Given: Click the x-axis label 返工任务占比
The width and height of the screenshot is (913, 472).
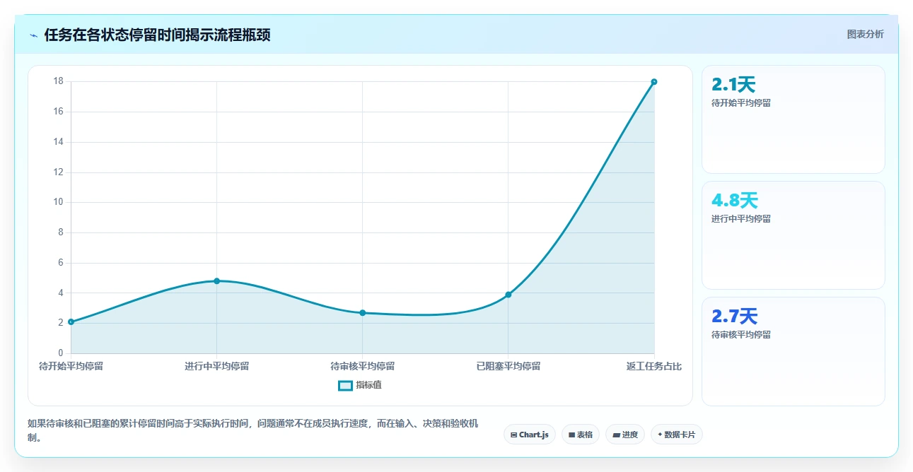Looking at the screenshot, I should pos(654,366).
